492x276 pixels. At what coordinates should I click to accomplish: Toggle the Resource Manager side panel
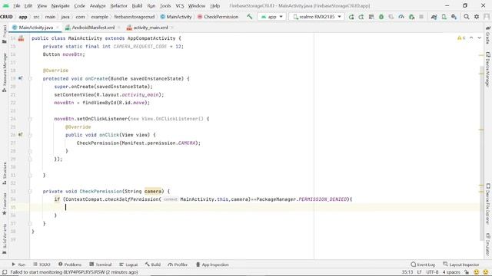tap(5, 73)
